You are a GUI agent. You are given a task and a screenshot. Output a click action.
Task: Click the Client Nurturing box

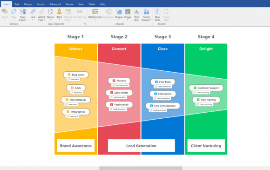pos(206,146)
